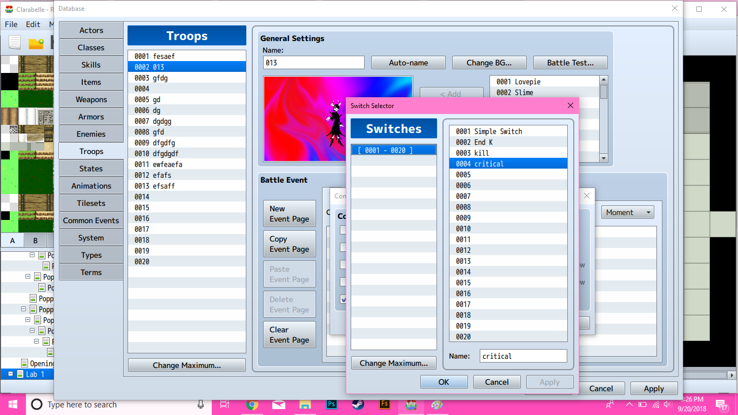The image size is (738, 415).
Task: Open the File menu
Action: [x=11, y=24]
